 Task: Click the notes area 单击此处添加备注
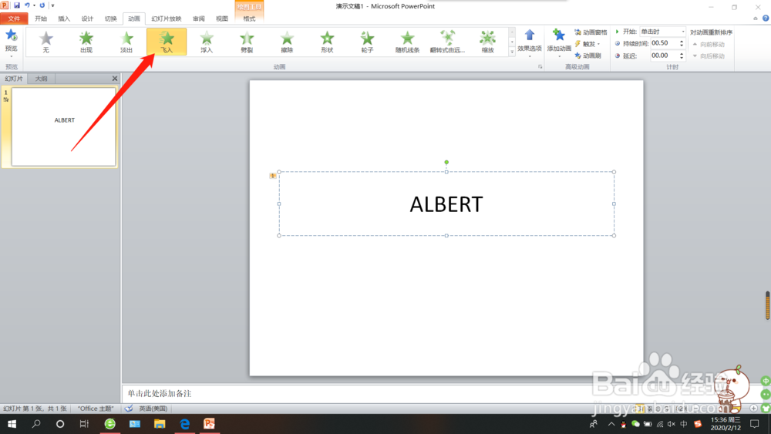[160, 393]
